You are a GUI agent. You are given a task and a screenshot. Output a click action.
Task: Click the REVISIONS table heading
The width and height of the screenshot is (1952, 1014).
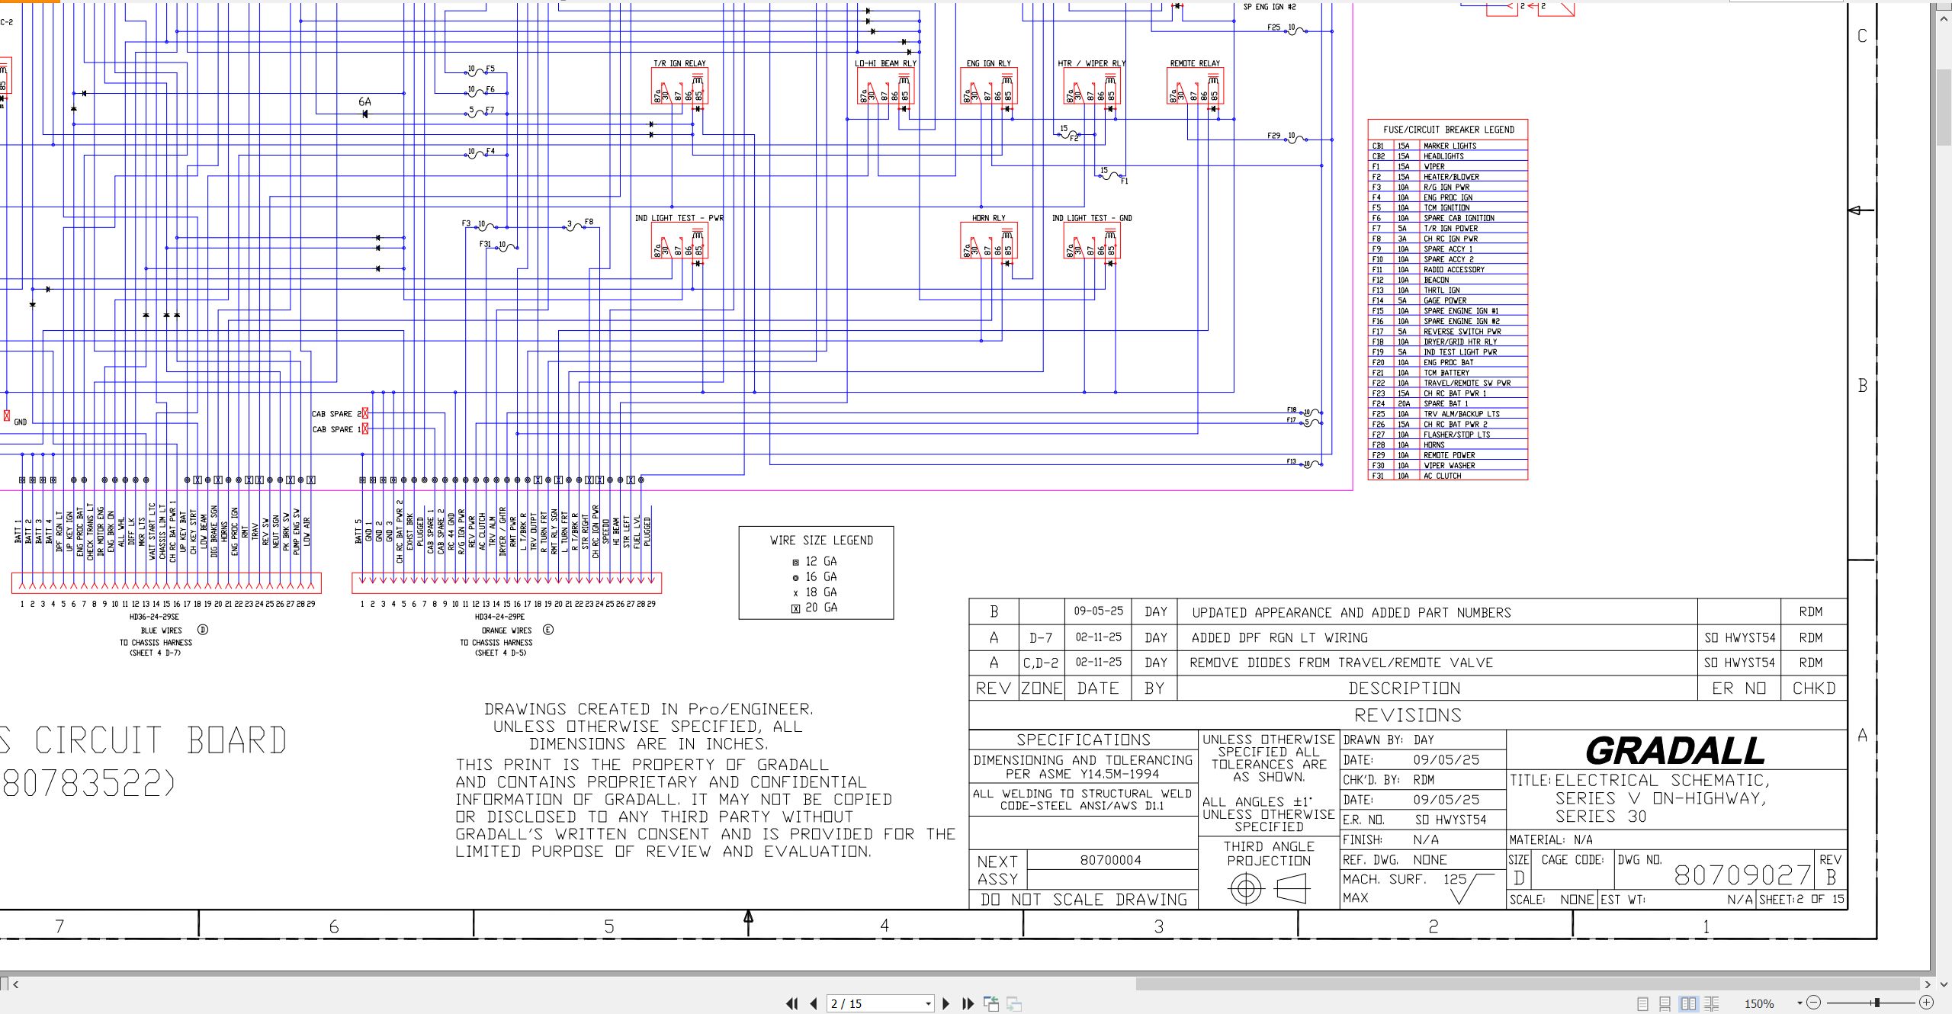1408,715
